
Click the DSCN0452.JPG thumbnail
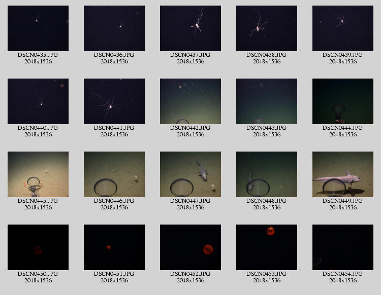(190, 247)
